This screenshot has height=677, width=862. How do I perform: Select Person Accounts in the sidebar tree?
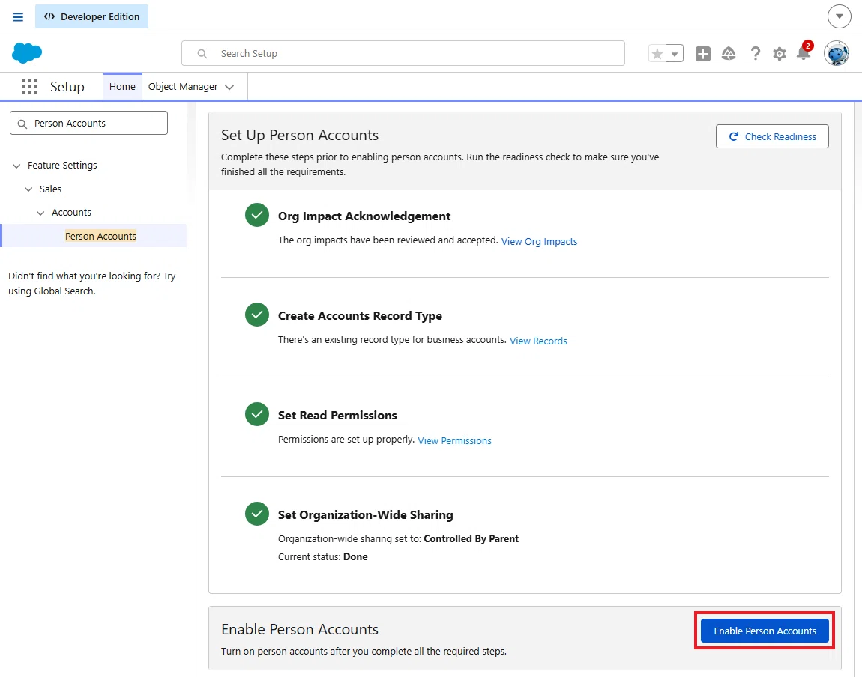100,236
